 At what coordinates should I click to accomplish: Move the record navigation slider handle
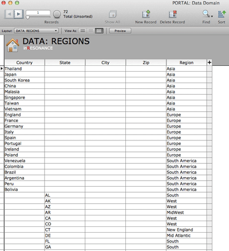click(28, 17)
